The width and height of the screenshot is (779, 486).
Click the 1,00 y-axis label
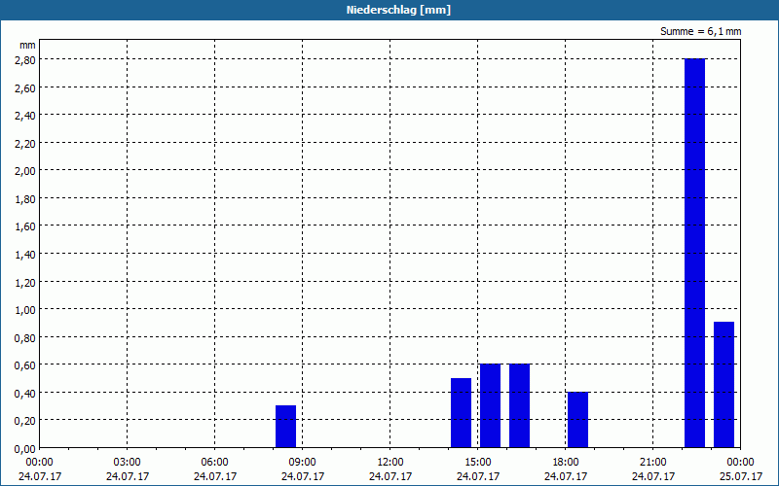pyautogui.click(x=27, y=309)
